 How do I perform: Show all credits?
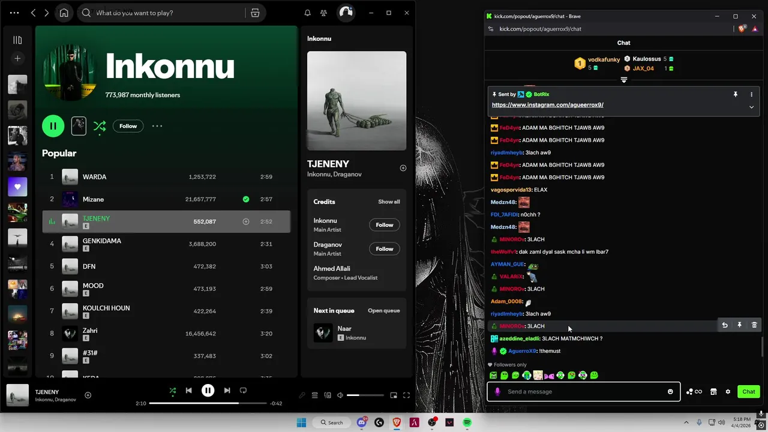coord(389,202)
